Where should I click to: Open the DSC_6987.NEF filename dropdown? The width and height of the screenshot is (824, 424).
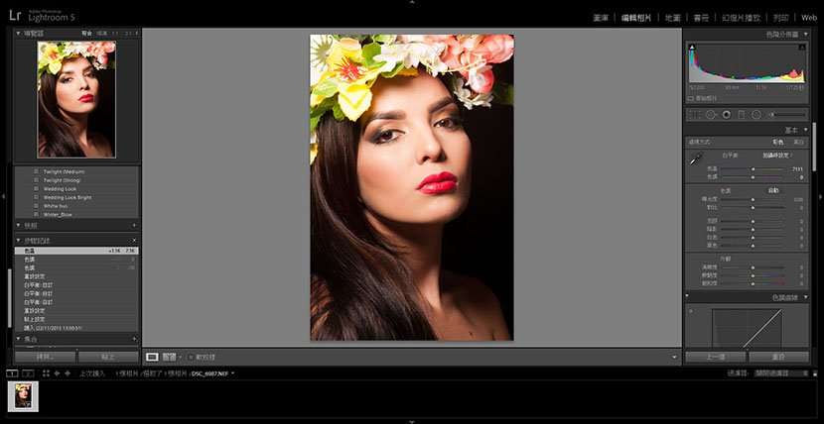(232, 373)
